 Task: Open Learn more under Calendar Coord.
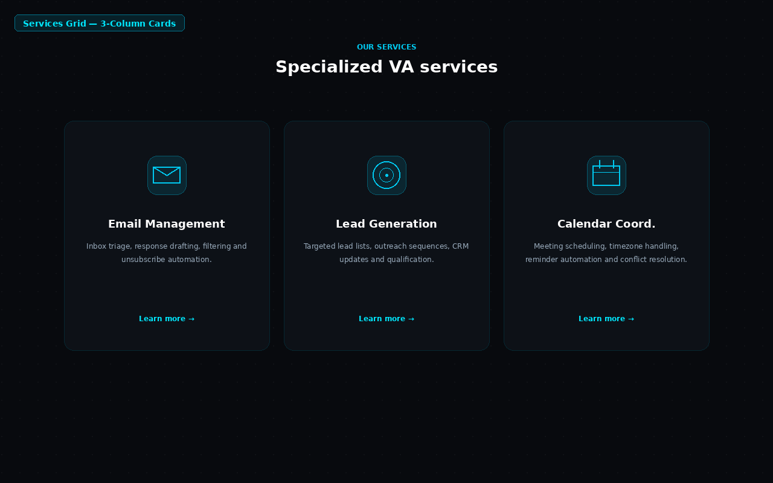[x=606, y=319]
